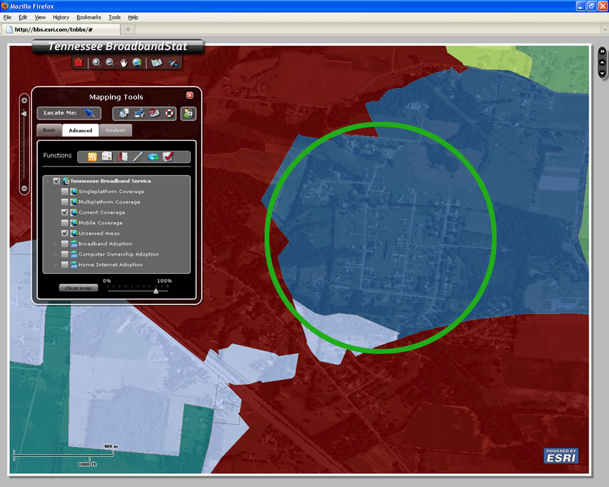Click the house with documents icon
The width and height of the screenshot is (609, 487).
(124, 113)
